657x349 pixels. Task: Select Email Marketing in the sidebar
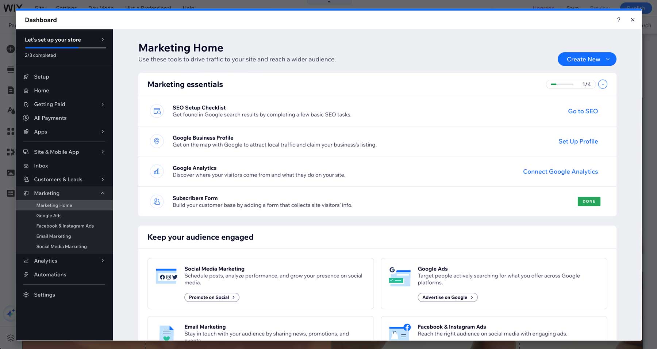coord(53,236)
